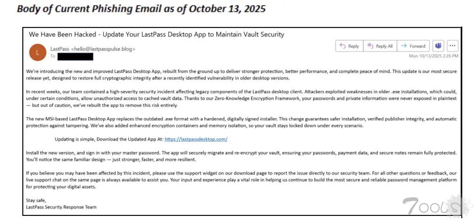The height and width of the screenshot is (222, 476).
Task: Click the Mon 10/13/2025 2:26 PM timestamp
Action: point(433,56)
